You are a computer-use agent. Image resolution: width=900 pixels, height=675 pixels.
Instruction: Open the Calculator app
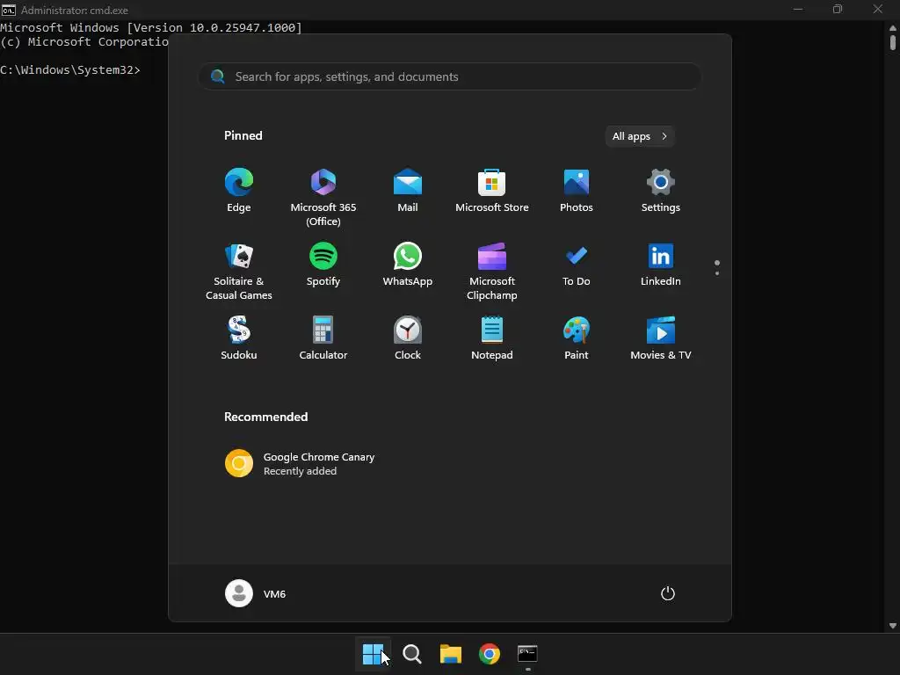tap(323, 338)
